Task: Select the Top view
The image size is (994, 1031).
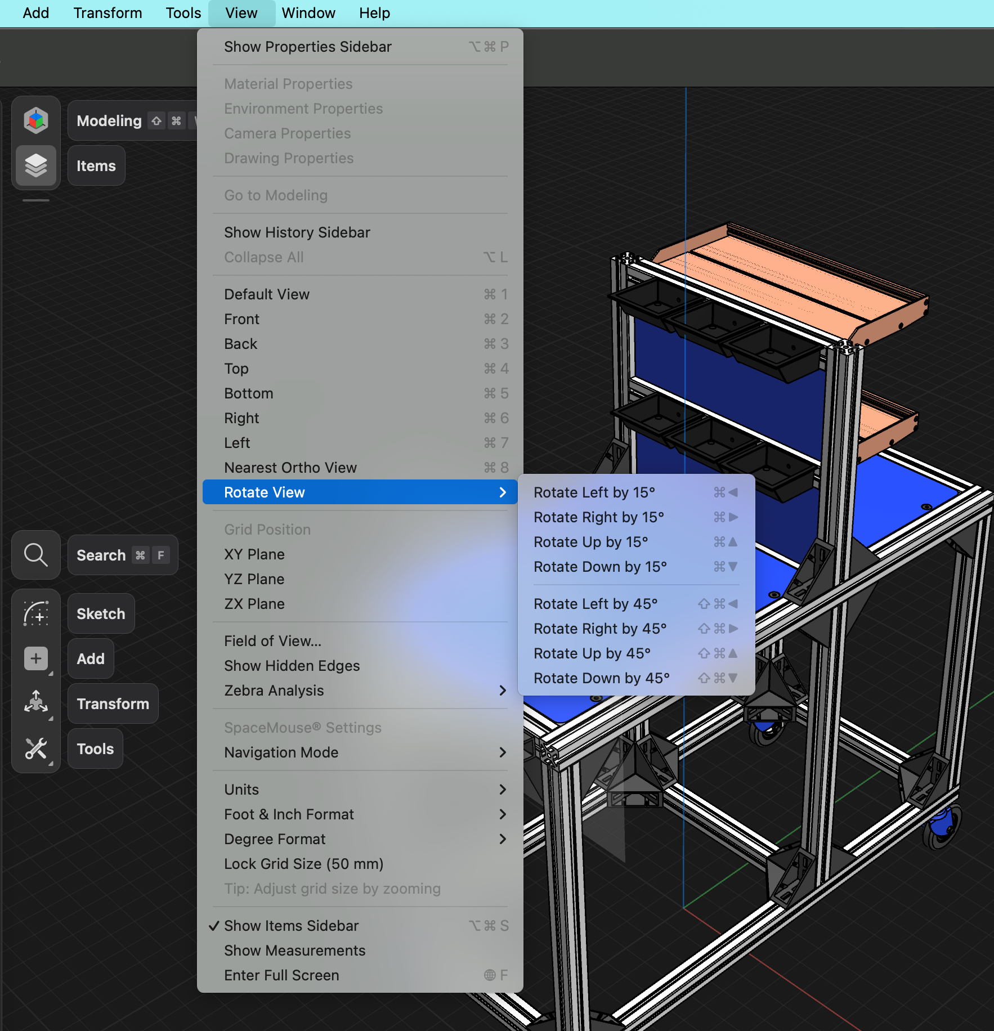Action: click(x=360, y=369)
